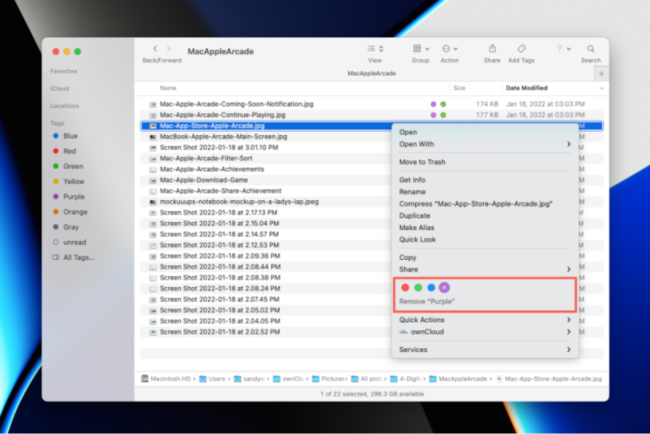Expand the Locations sidebar section

pyautogui.click(x=65, y=106)
